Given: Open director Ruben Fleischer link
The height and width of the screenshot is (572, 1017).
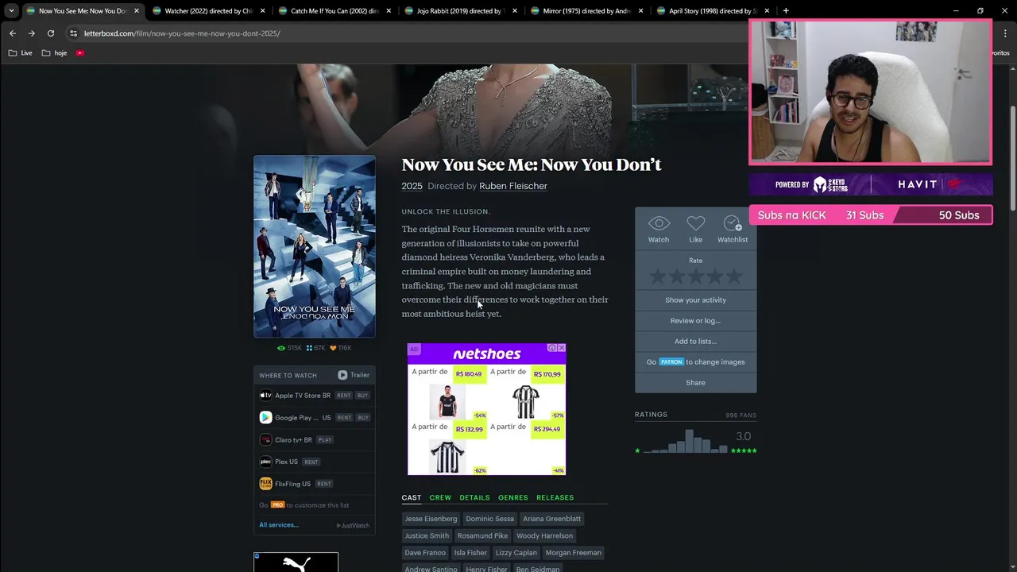Looking at the screenshot, I should click(x=513, y=186).
